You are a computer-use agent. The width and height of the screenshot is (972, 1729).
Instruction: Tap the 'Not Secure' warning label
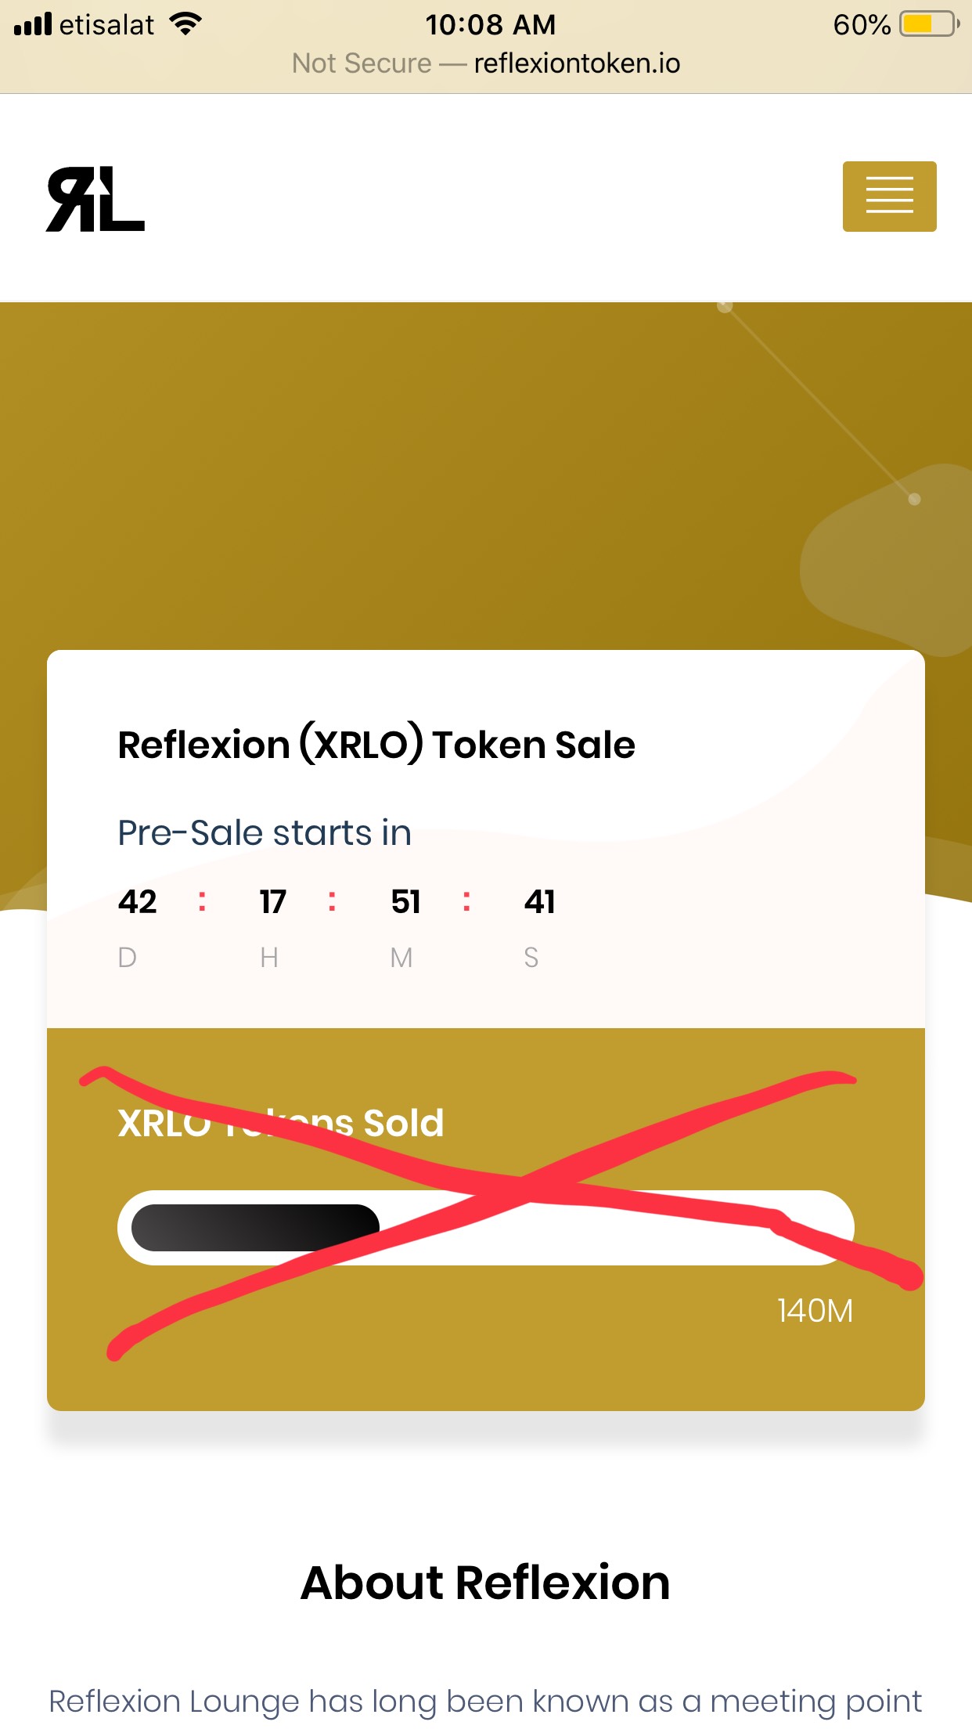click(x=362, y=63)
